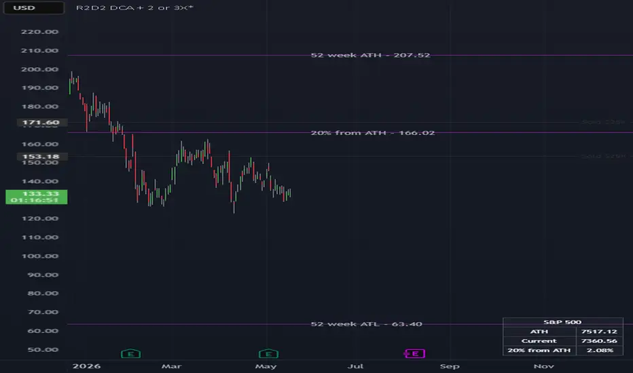Click the Current row label in S&P table
633x373 pixels.
(539, 340)
